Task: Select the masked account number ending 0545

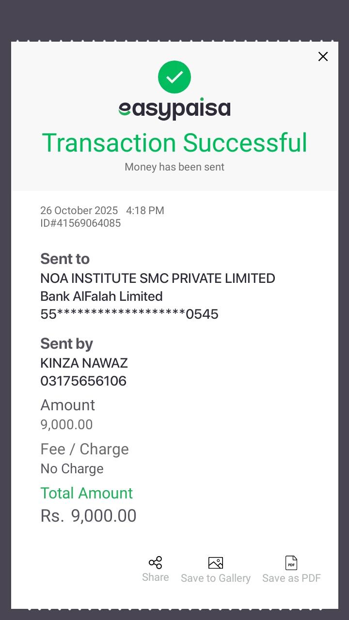Action: [x=129, y=314]
